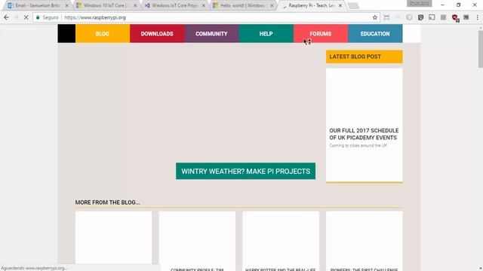Viewport: 483px width, 271px height.
Task: Close the Windows 10 IoT Core tab
Action: click(135, 5)
